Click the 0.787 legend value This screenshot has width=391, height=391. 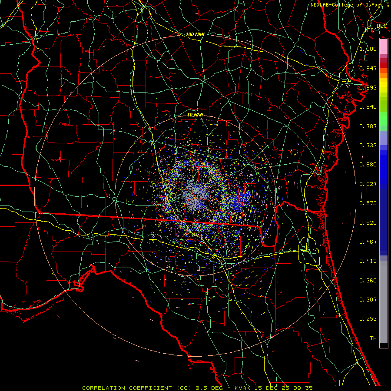point(368,126)
